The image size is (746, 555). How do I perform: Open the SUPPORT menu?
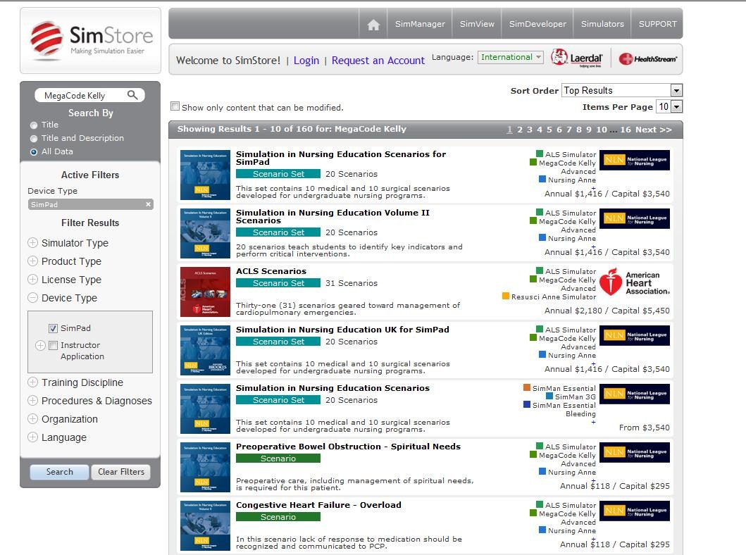coord(657,24)
